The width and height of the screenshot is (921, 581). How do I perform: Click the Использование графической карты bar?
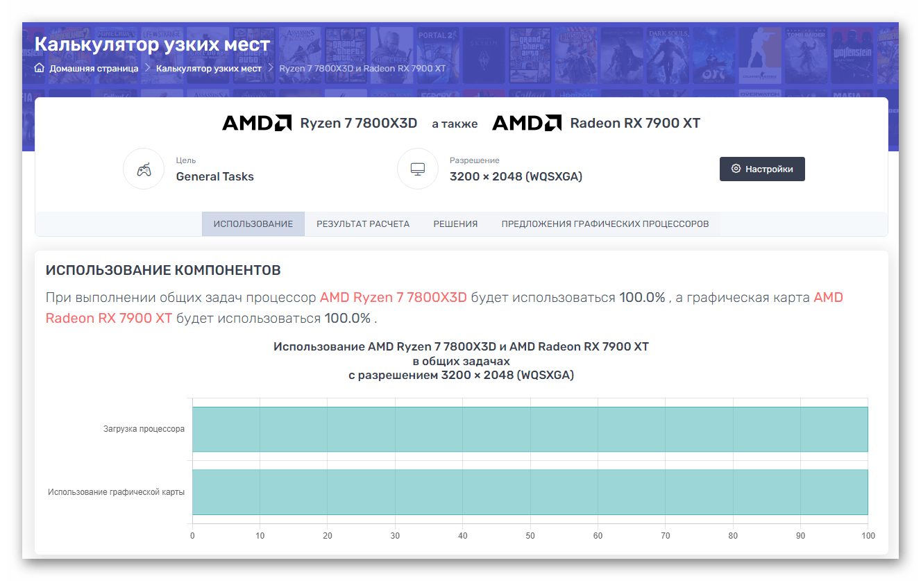(530, 492)
